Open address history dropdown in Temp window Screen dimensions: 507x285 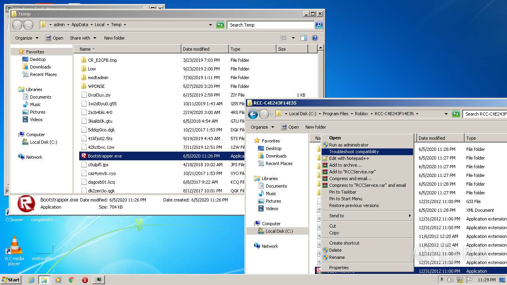click(211, 25)
